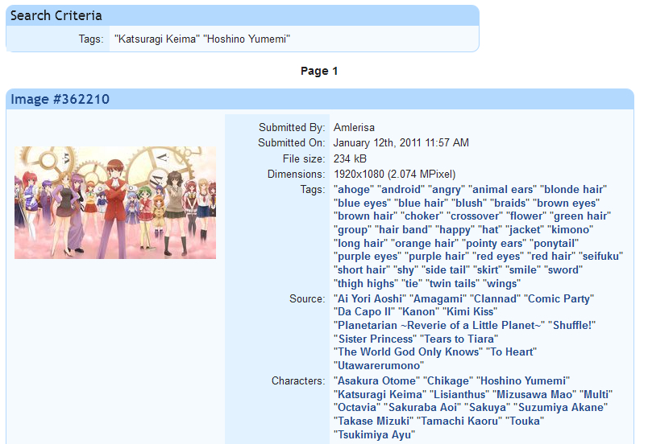The width and height of the screenshot is (648, 444).
Task: Select the "kimono" tag link
Action: coord(571,229)
